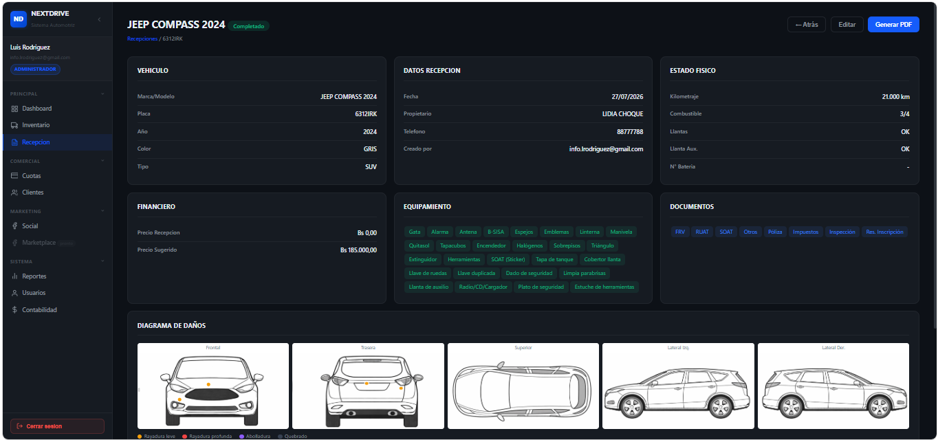Click the Impuestos document tag
This screenshot has width=938, height=440.
pyautogui.click(x=806, y=232)
